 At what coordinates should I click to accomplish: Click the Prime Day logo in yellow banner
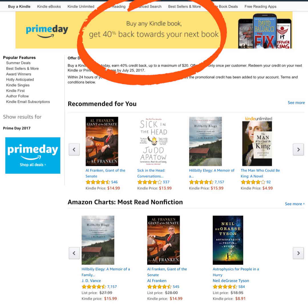pos(47,31)
